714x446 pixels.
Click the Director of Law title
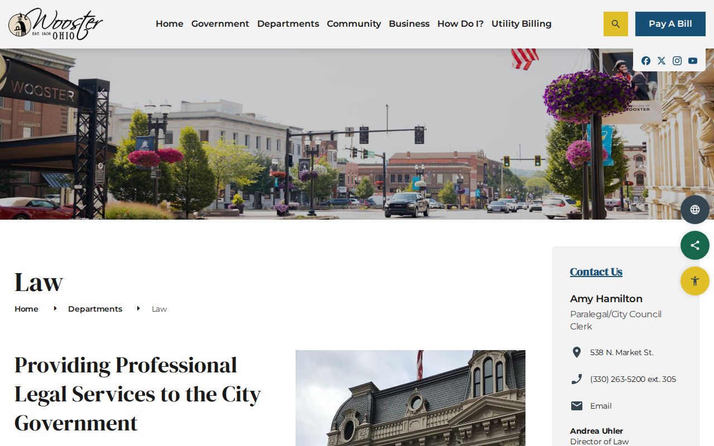coord(599,442)
